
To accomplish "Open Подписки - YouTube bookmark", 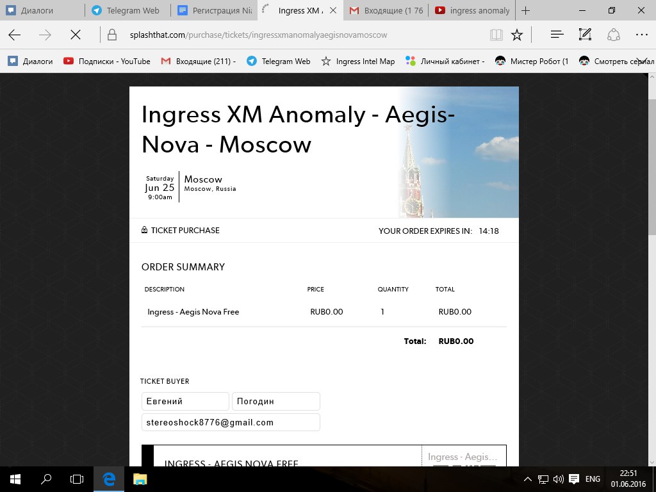I will [x=107, y=61].
